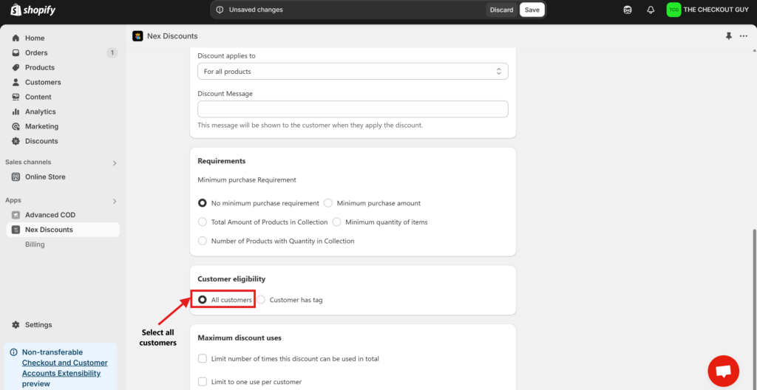The image size is (757, 390).
Task: Click the Discount Message input field
Action: [x=353, y=109]
